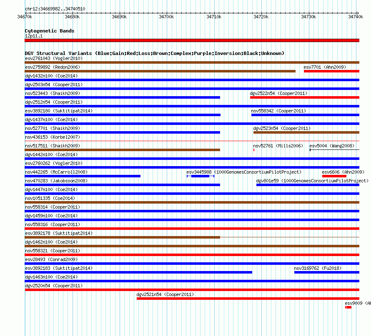Select the dgv2503n54 (Cooper2011) label

click(x=54, y=85)
